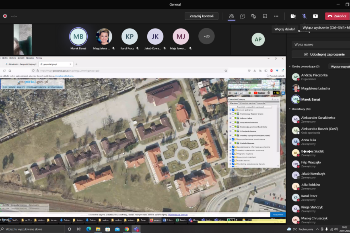Click the Rozumiem cookie button
The width and height of the screenshot is (350, 233).
[278, 214]
